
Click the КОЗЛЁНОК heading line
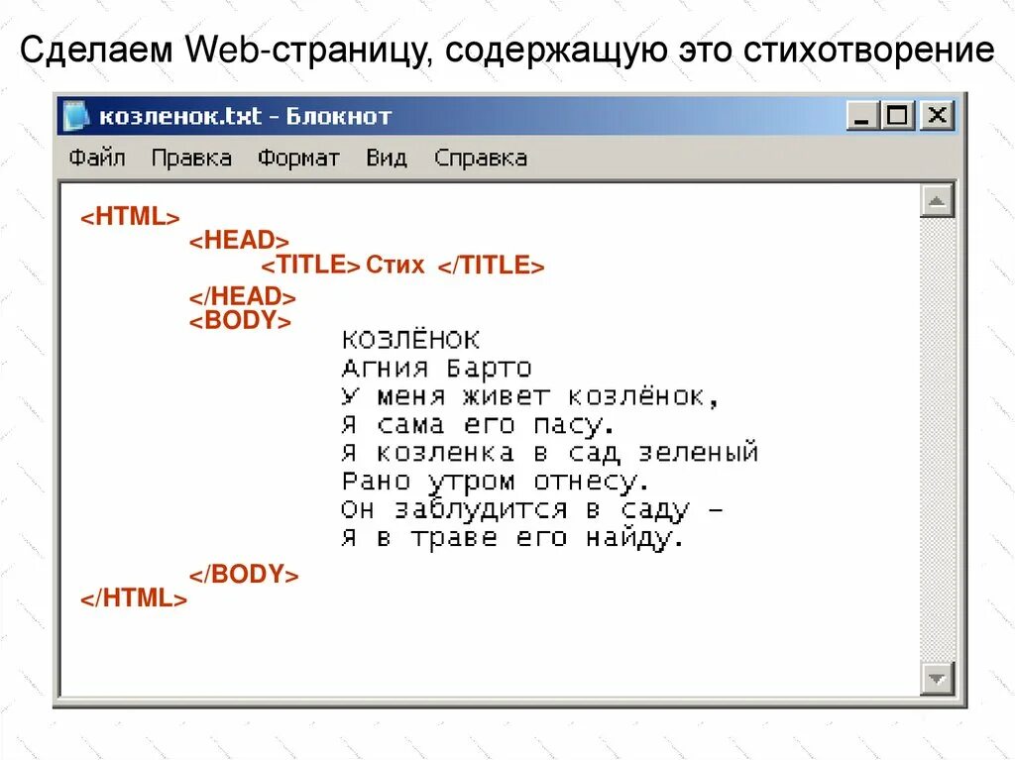(x=411, y=339)
